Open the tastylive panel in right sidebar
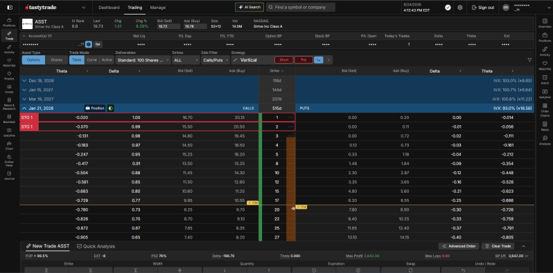Image resolution: width=553 pixels, height=273 pixels. click(545, 93)
